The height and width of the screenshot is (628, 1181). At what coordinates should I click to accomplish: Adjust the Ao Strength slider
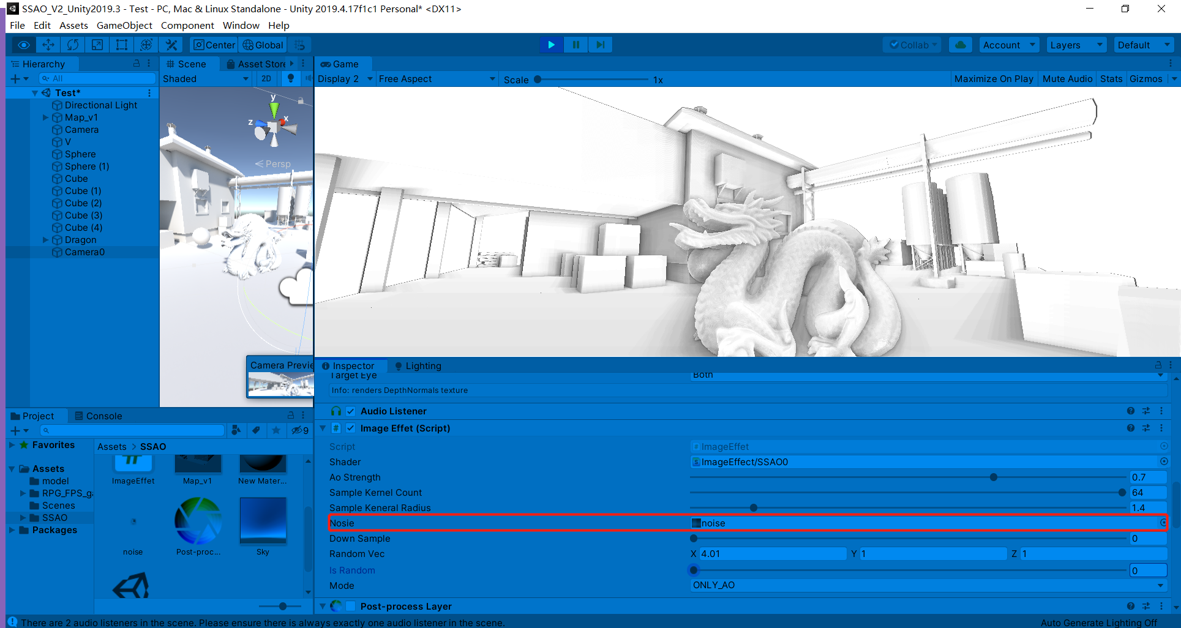[908, 477]
